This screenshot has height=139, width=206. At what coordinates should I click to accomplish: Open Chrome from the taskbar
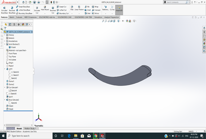click(96, 136)
